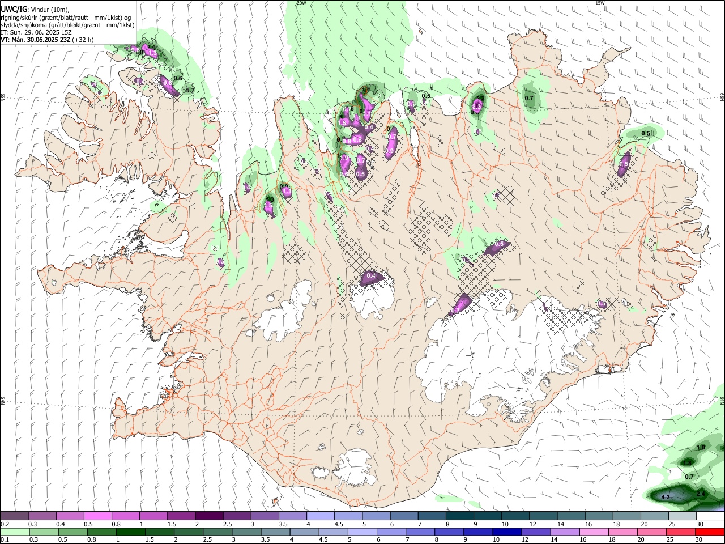Pick the pale grey 25–30 swatch in top row
The height and width of the screenshot is (544, 725).
683,516
